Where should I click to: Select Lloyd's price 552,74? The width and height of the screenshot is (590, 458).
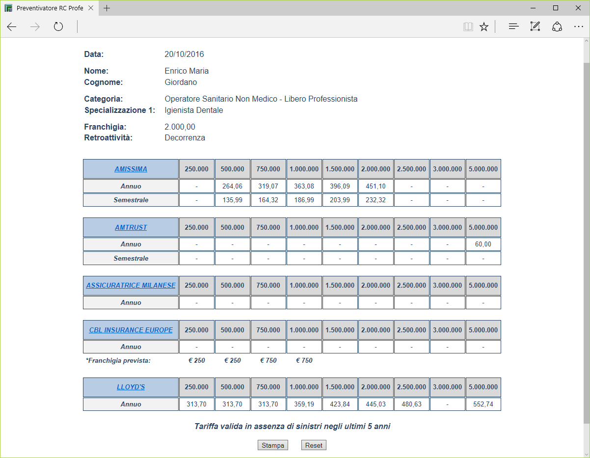click(483, 404)
